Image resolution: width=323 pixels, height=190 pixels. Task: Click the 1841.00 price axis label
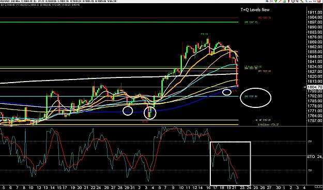pyautogui.click(x=315, y=61)
